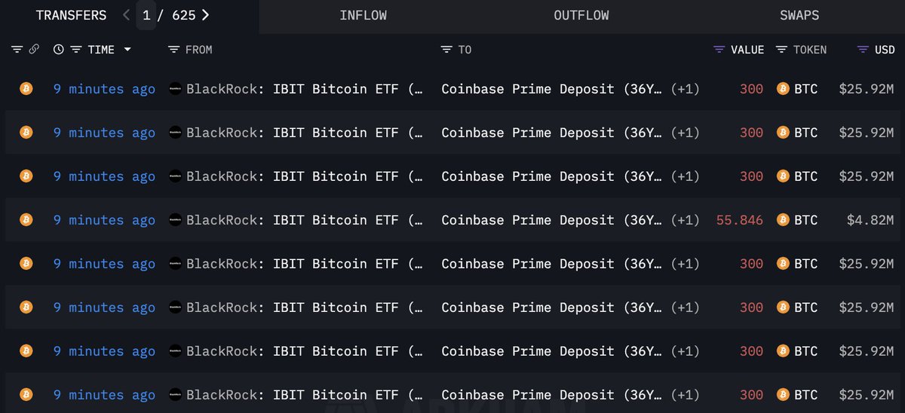The image size is (905, 413).
Task: Click the leftmost filter icon in header
Action: click(17, 50)
